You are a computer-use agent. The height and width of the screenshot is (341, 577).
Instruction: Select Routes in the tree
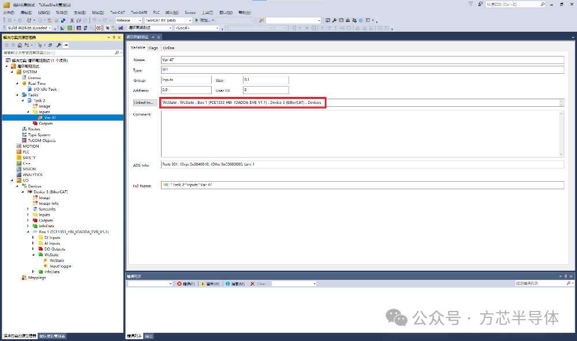coord(34,129)
